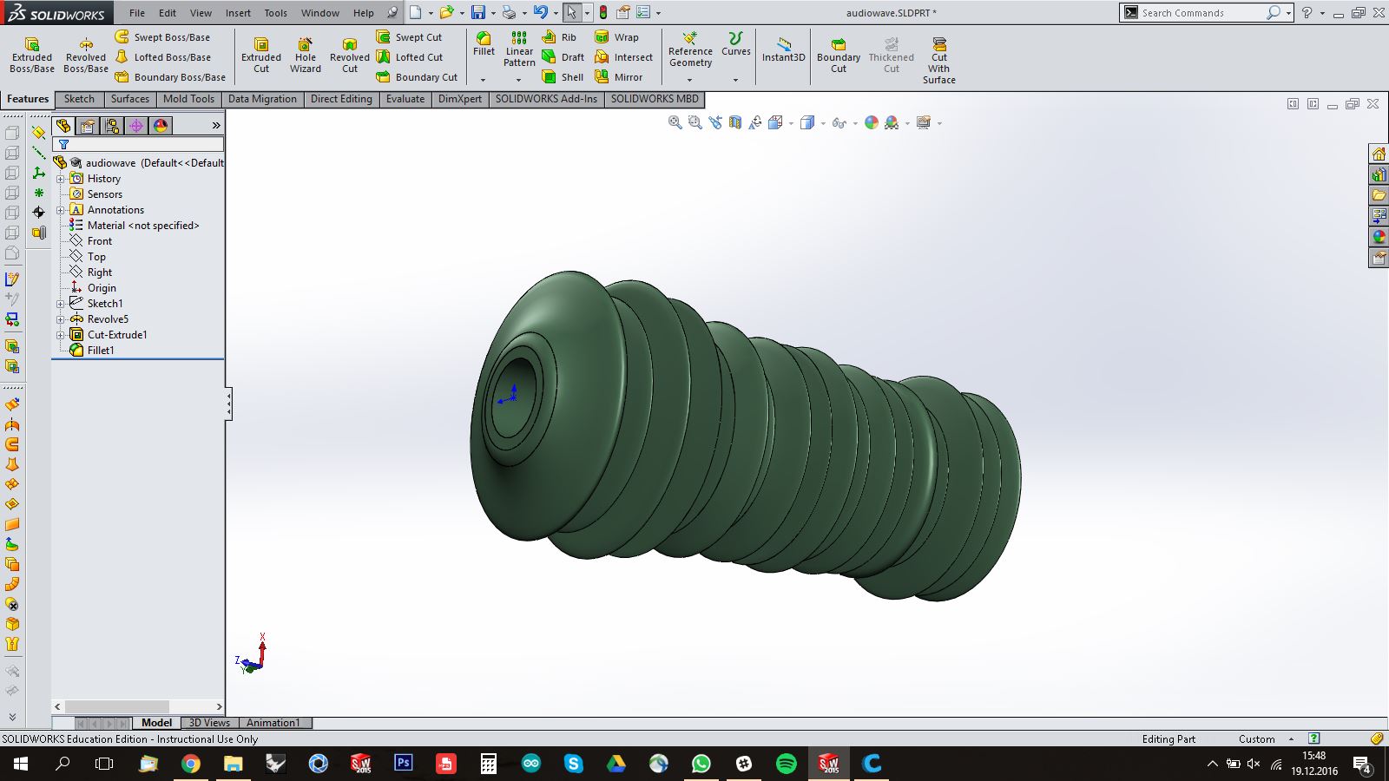Viewport: 1389px width, 781px height.
Task: Open the View Settings dropdown arrow
Action: tap(939, 123)
